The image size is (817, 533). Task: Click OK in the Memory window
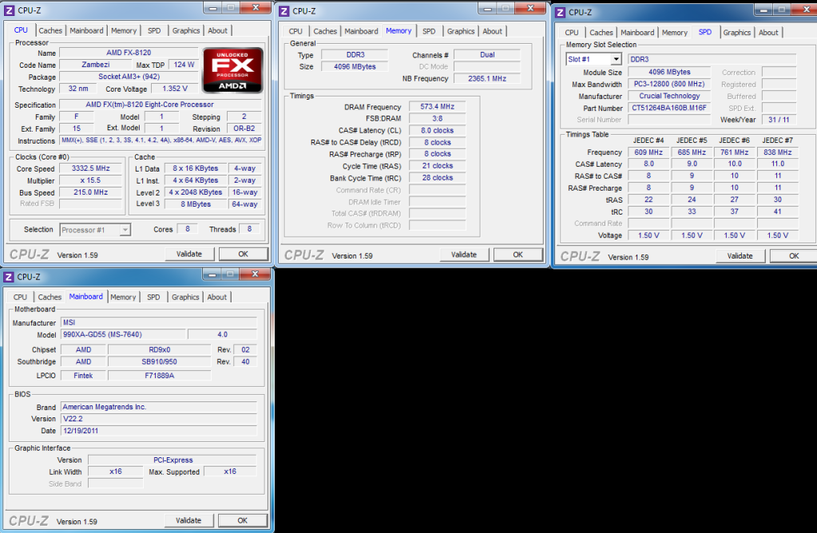[x=518, y=255]
